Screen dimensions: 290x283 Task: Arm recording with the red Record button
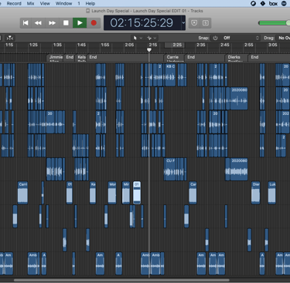pyautogui.click(x=94, y=23)
